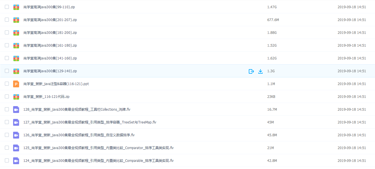Toggle checkbox for file 124 Comparable flv
This screenshot has height=169, width=375.
(7, 160)
